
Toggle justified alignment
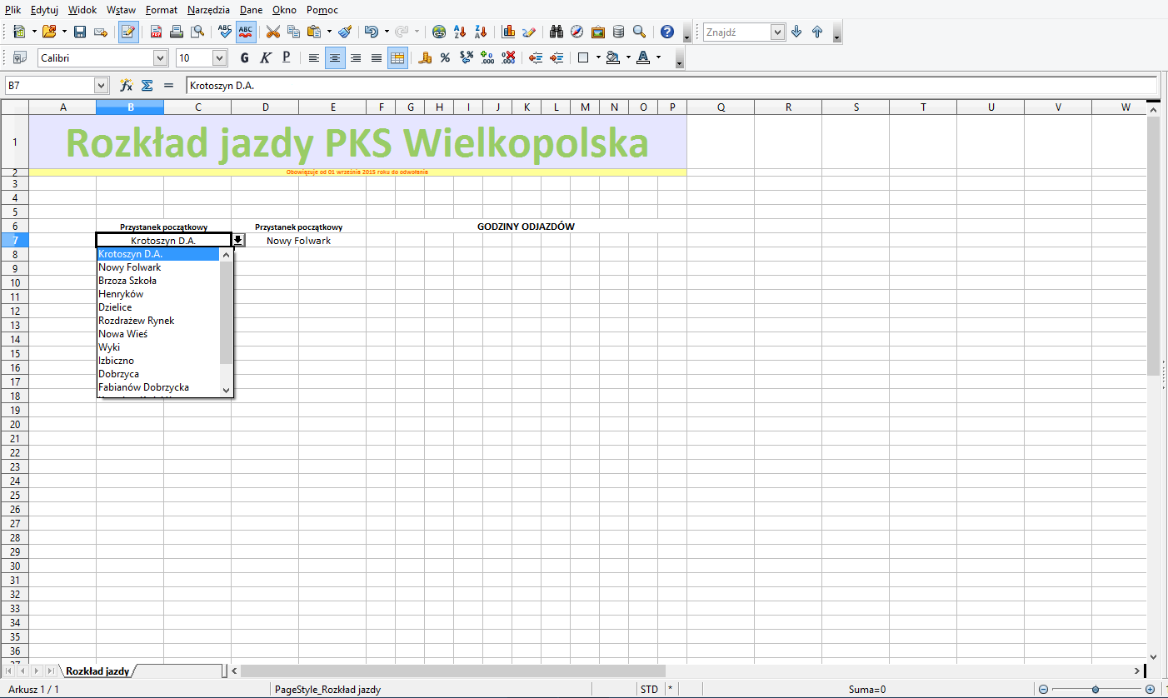click(x=377, y=57)
